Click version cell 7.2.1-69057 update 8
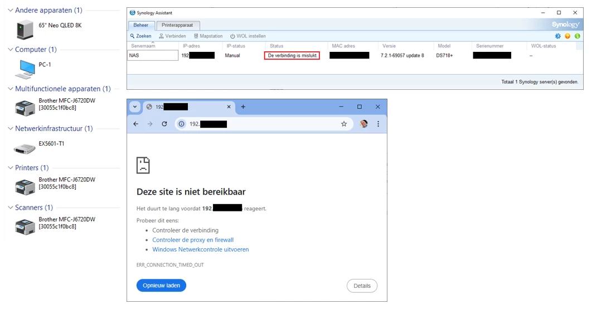The image size is (592, 309). tap(402, 56)
